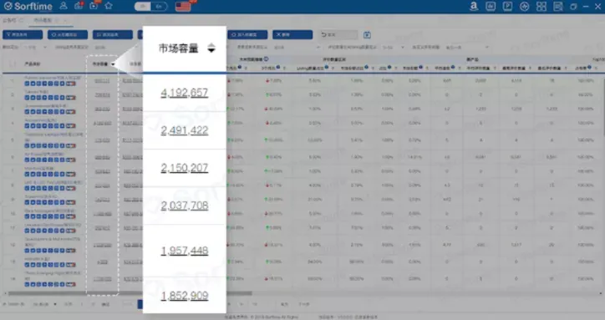605x320 pixels.
Task: Click the star favorites icon in header
Action: tap(109, 6)
